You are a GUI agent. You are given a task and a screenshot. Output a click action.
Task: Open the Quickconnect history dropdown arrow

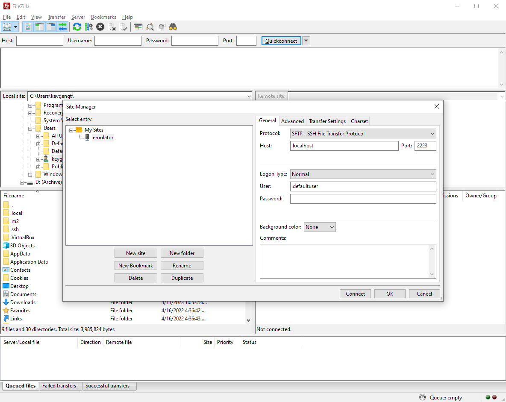point(306,41)
